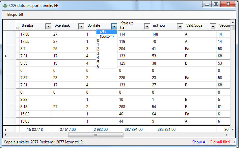
Task: Click the application icon in title bar
Action: tap(5, 5)
